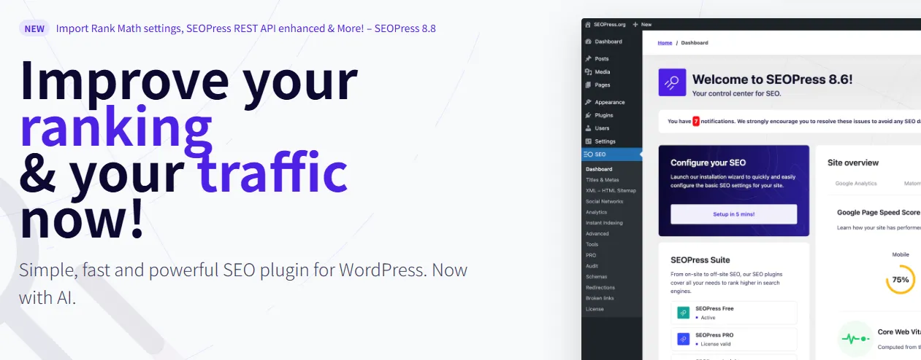Click the SEOPress Free green plugin icon
This screenshot has width=921, height=360.
pos(683,313)
